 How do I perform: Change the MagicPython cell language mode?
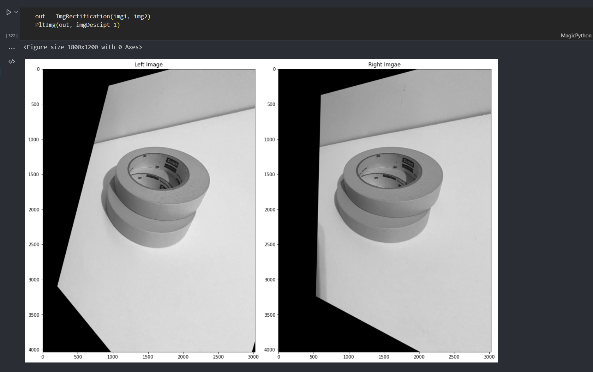click(576, 36)
